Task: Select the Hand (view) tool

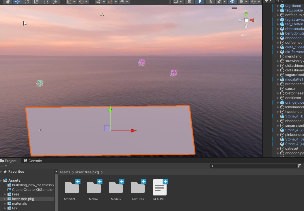Action: pyautogui.click(x=8, y=2)
